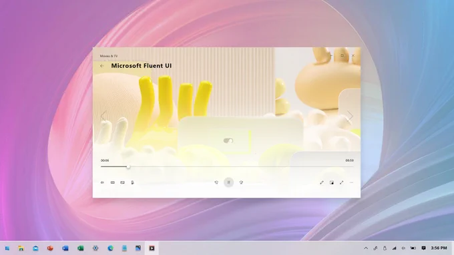Screen dimensions: 454x255
Task: Minimize the Movies & TV window
Action: 331,55
